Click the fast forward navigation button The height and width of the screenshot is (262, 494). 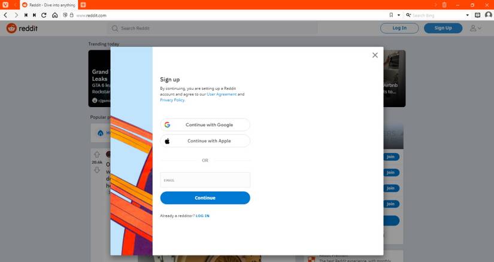pyautogui.click(x=34, y=15)
